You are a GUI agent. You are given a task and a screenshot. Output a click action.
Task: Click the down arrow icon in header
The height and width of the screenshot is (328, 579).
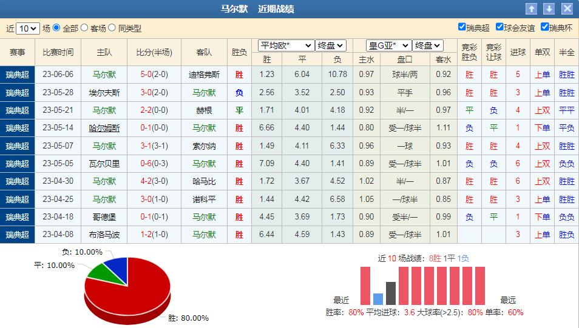click(549, 9)
